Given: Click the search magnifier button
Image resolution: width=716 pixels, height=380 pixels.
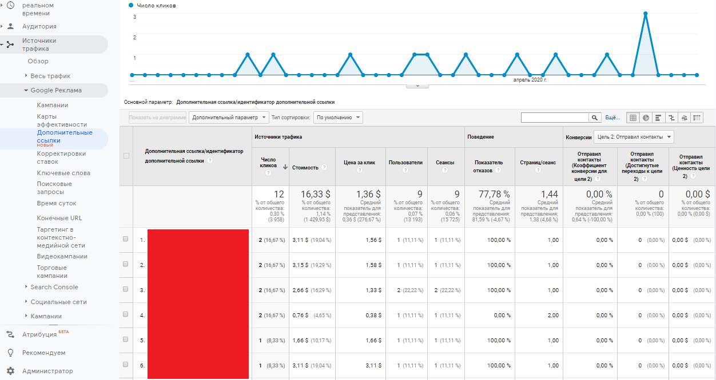Looking at the screenshot, I should [595, 118].
